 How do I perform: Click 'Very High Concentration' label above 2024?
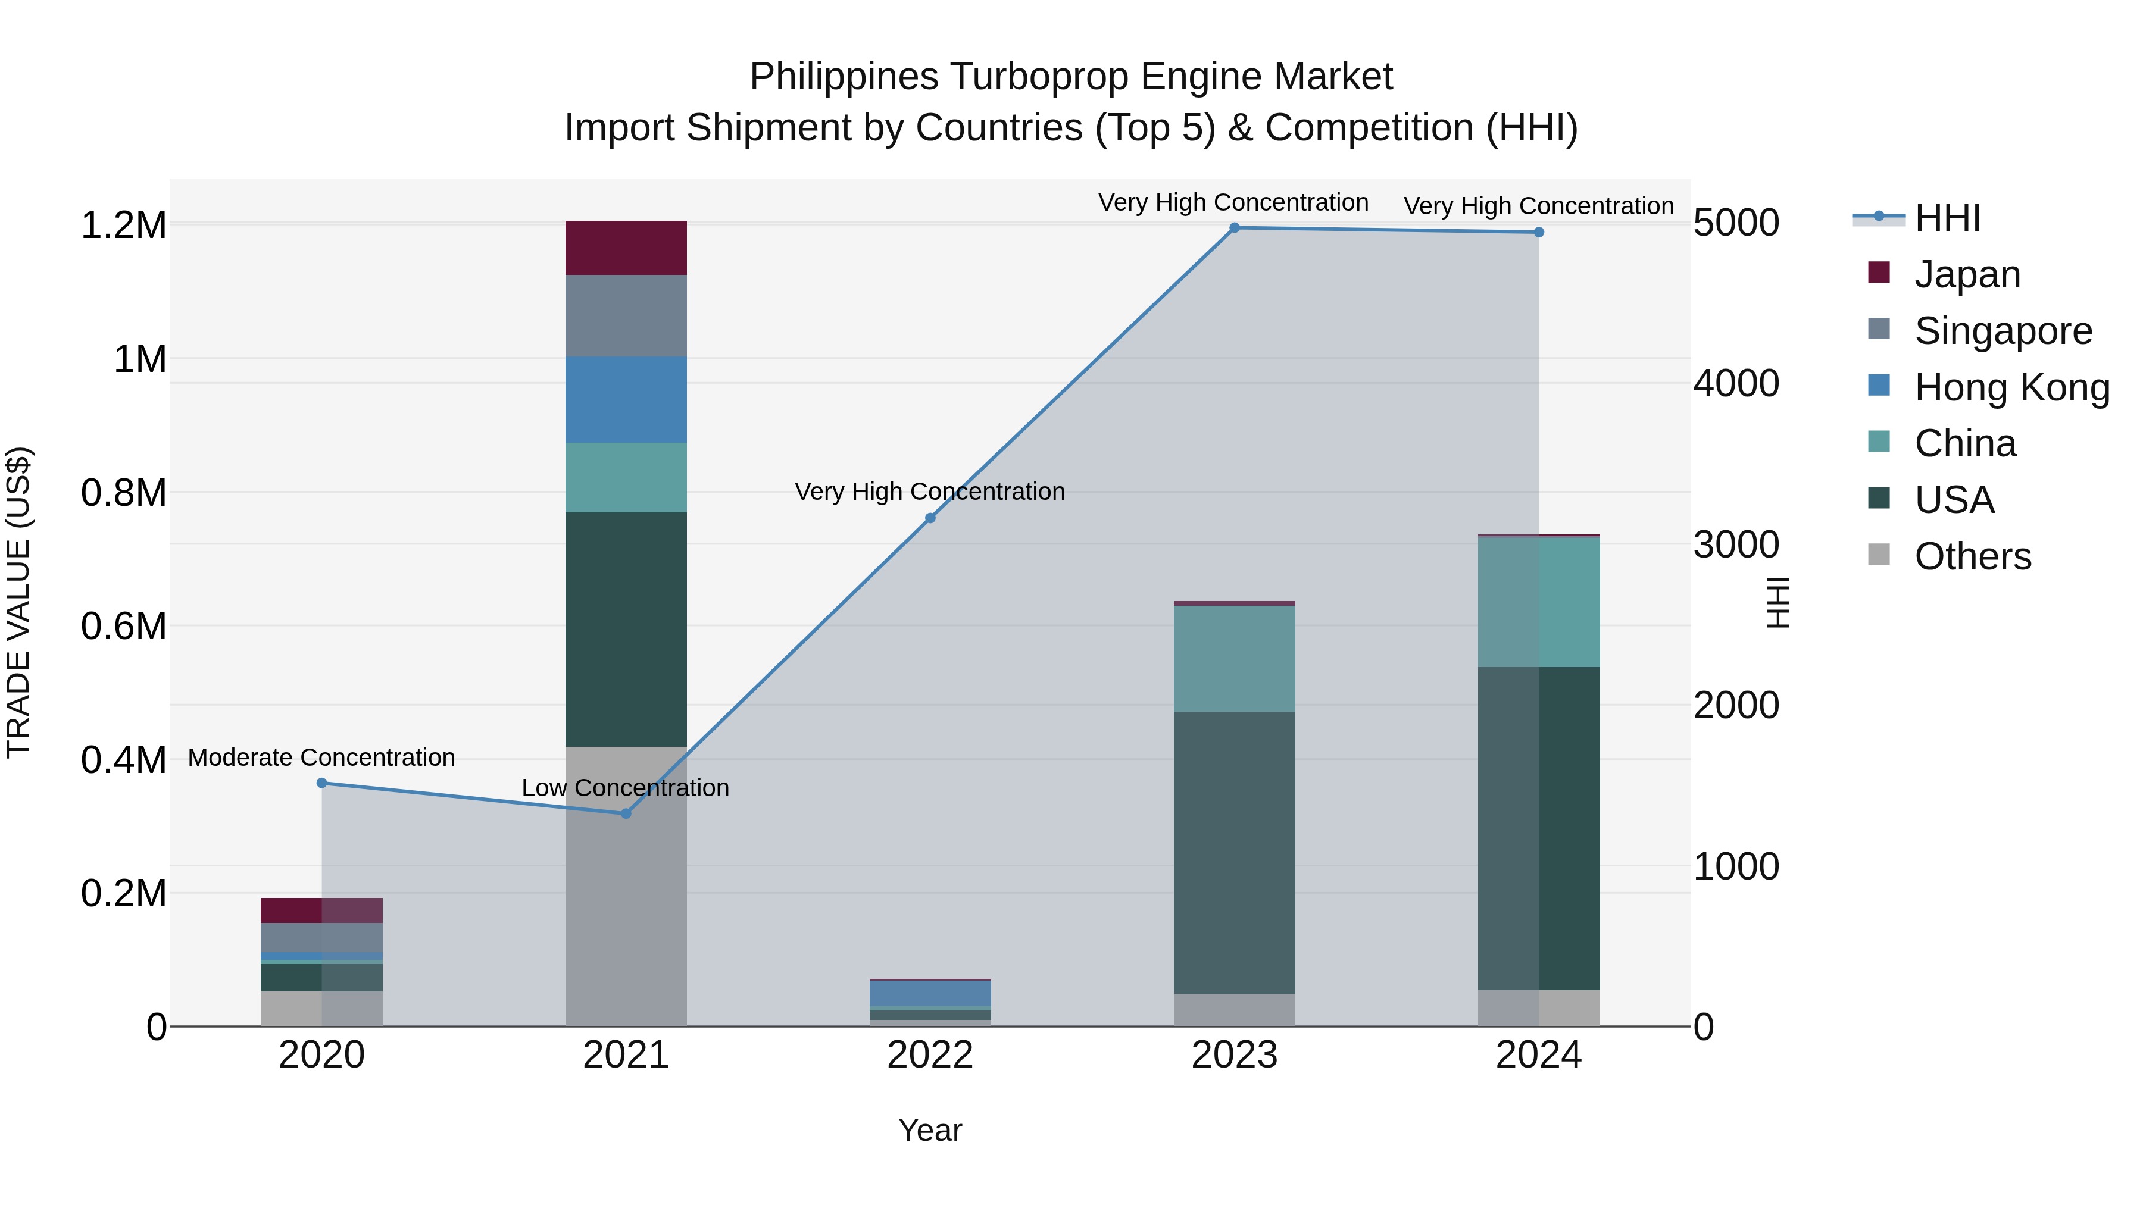point(1539,205)
